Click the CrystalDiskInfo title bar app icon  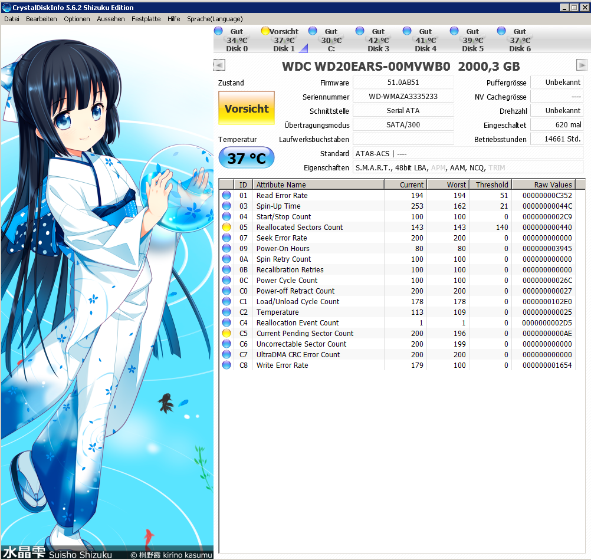tap(6, 7)
